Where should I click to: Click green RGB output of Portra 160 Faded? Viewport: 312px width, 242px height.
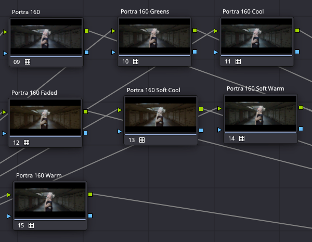86,111
